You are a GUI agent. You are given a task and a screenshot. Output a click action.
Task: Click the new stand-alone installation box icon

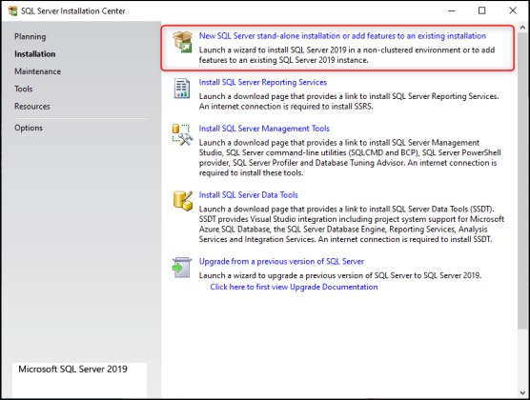point(182,42)
